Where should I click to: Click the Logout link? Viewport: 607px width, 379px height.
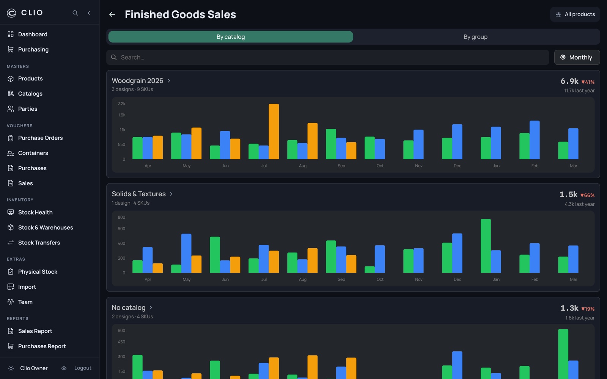pos(83,368)
